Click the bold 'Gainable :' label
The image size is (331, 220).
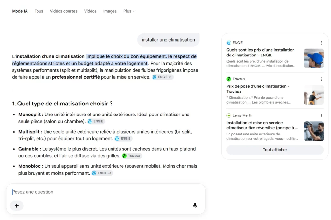point(30,149)
